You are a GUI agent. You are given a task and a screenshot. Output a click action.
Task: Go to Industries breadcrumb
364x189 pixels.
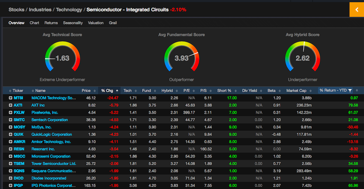(40, 10)
